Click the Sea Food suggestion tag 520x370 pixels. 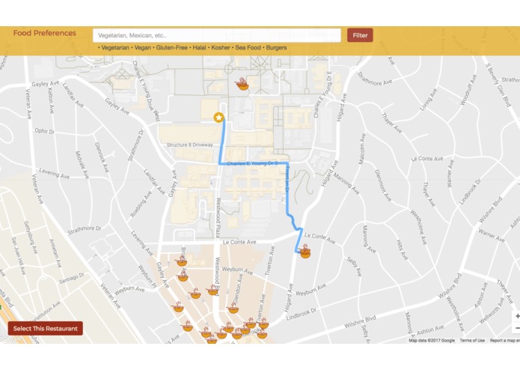pos(248,48)
